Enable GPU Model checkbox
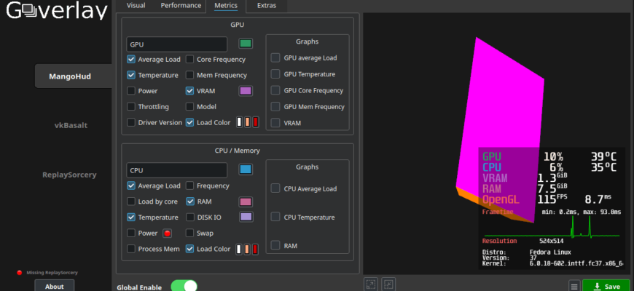 189,106
